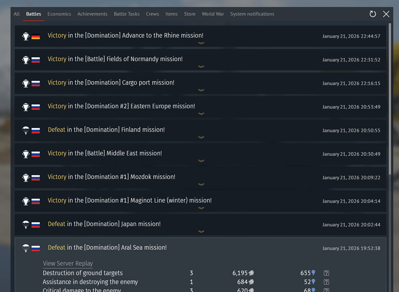This screenshot has width=399, height=292.
Task: Expand the Fields of Normandy battle entry
Action: [201, 67]
